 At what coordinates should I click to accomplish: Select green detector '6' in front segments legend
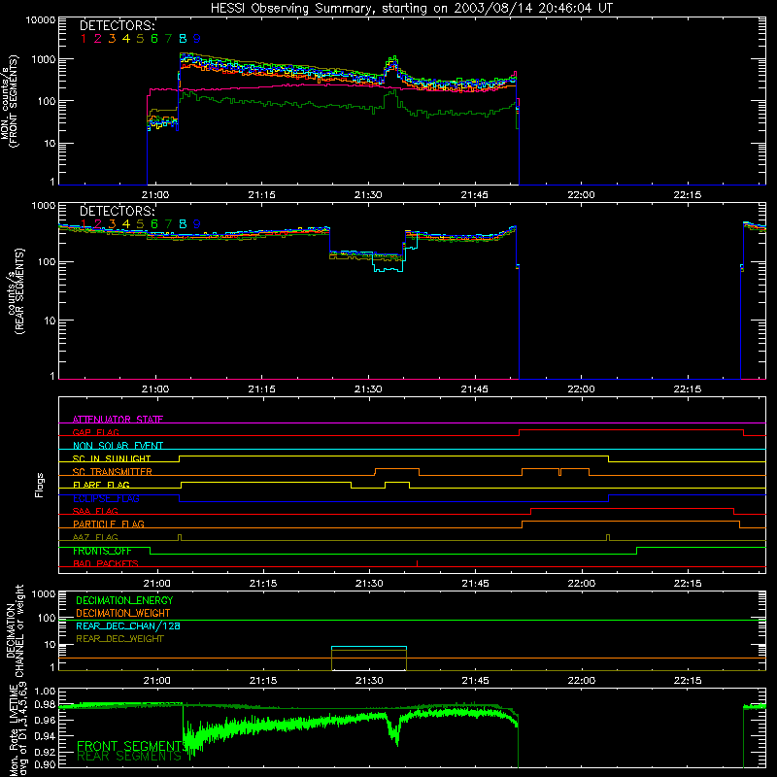(x=154, y=39)
